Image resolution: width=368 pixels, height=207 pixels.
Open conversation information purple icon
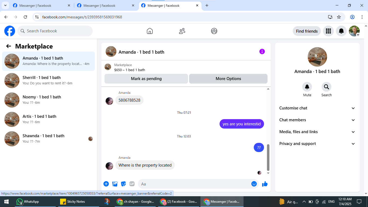click(262, 51)
